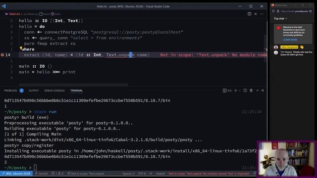Click the red error marker at line 14
This screenshot has width=317, height=178.
[x=2, y=55]
